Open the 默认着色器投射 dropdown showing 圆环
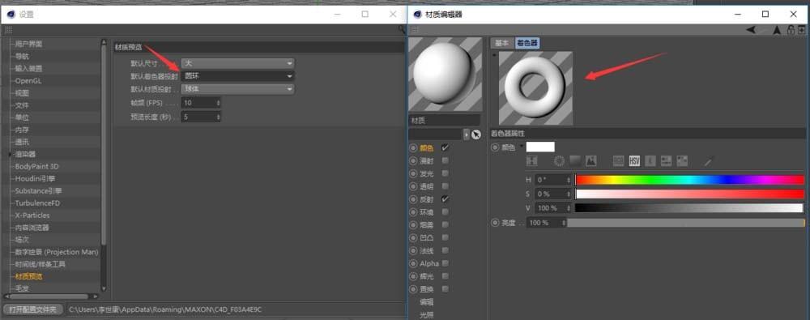The image size is (810, 320). coord(238,76)
